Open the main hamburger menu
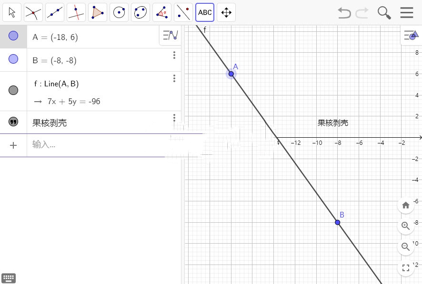422x284 pixels. coord(407,12)
